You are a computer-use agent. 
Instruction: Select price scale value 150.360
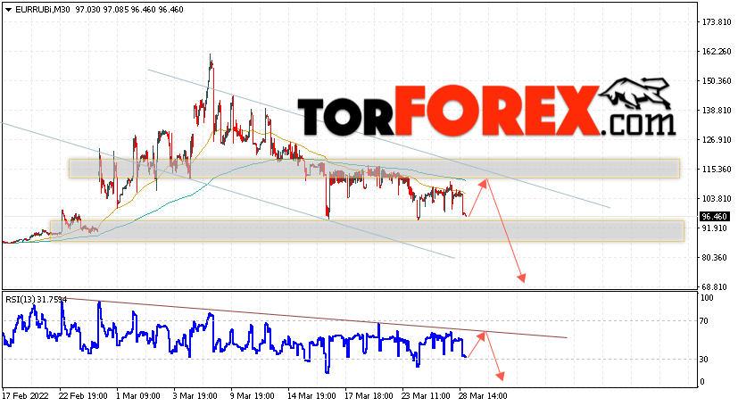[x=717, y=81]
